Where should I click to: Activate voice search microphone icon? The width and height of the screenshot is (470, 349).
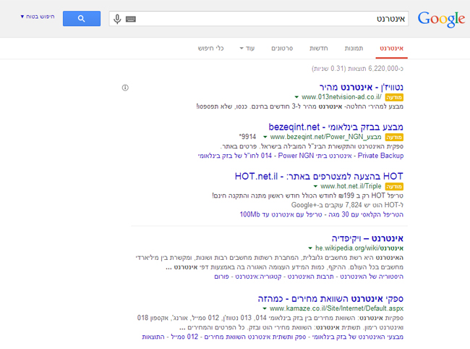(x=117, y=19)
